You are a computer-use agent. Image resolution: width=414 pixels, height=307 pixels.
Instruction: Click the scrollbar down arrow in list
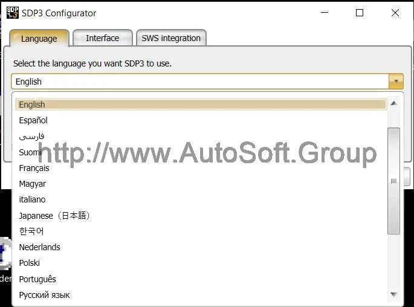394,294
